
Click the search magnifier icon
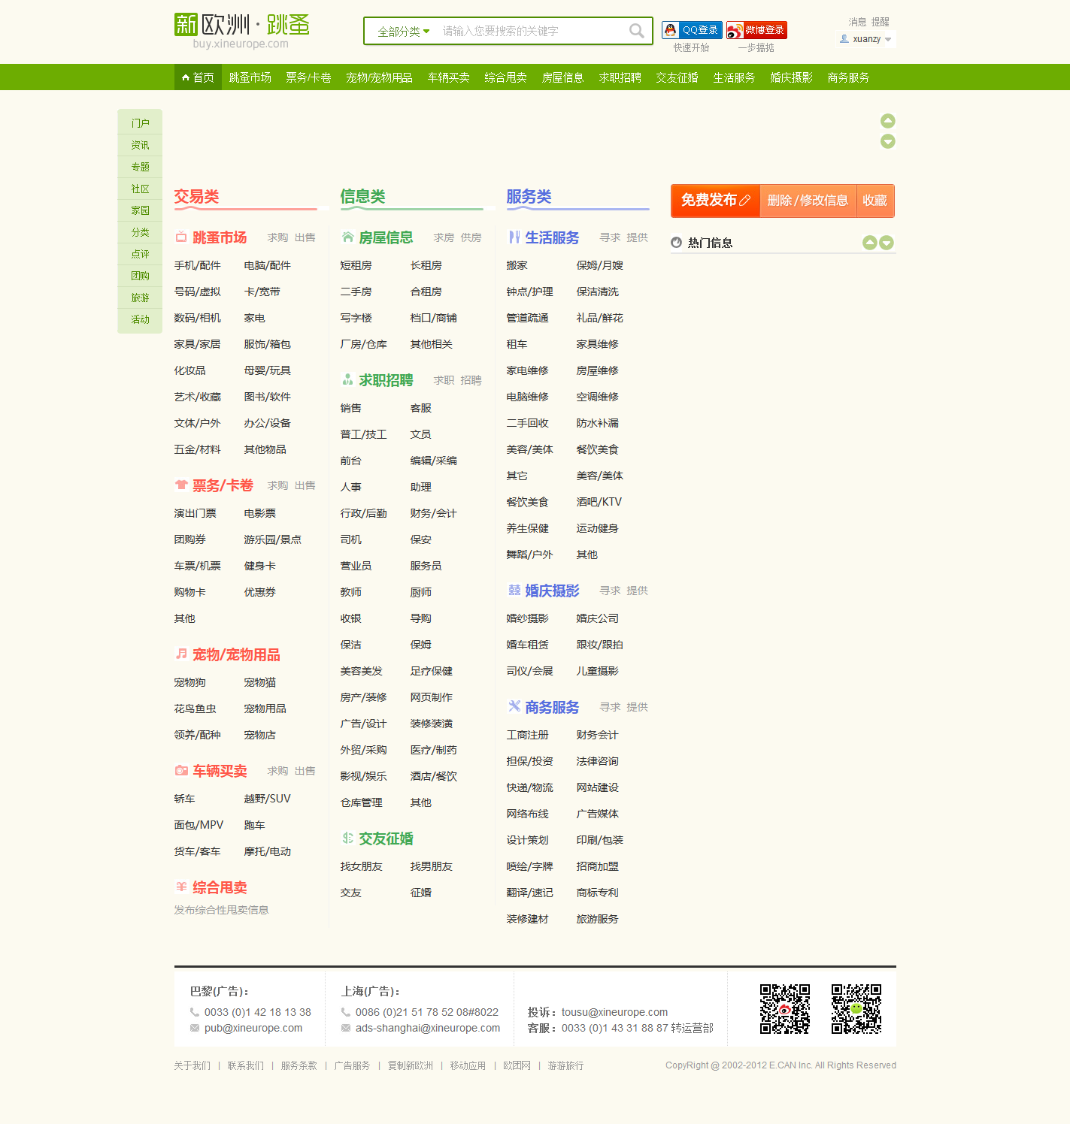[x=635, y=31]
